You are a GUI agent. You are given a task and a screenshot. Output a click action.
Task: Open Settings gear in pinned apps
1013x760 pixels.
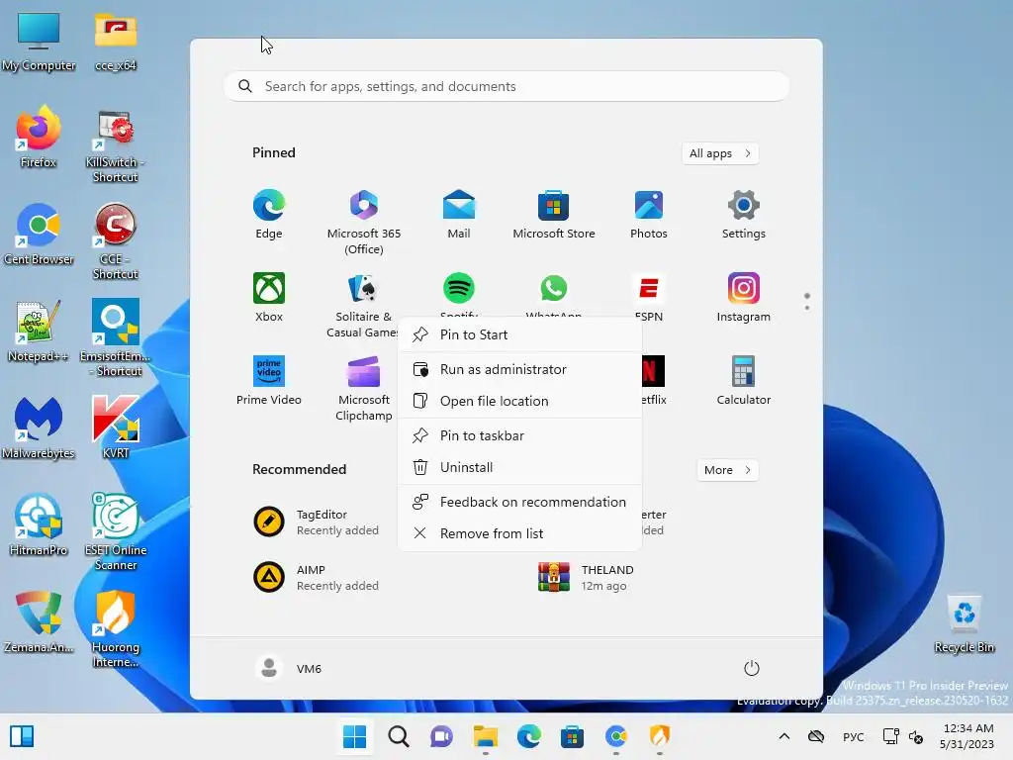click(744, 215)
